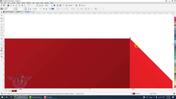Click the Windows Start button

2,97
